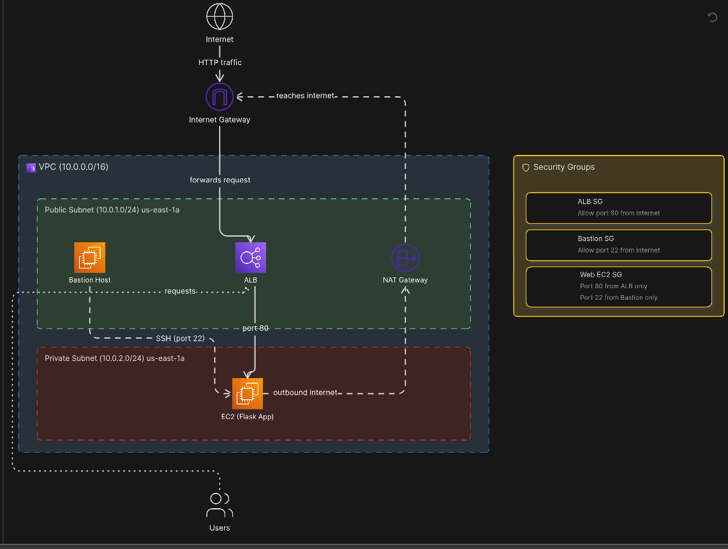Click the VPC purple icon

[x=31, y=168]
